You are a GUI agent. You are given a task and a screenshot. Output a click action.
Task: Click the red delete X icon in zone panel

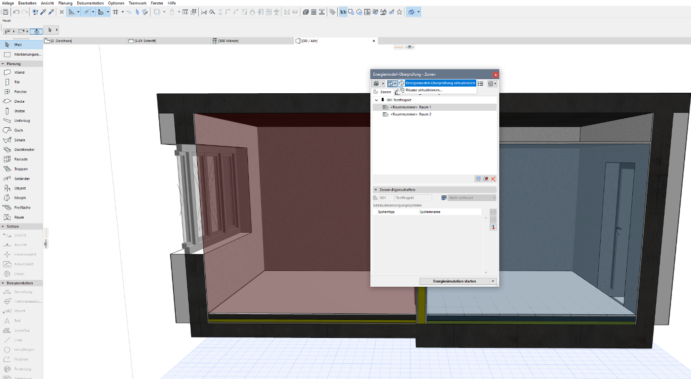[x=493, y=179]
